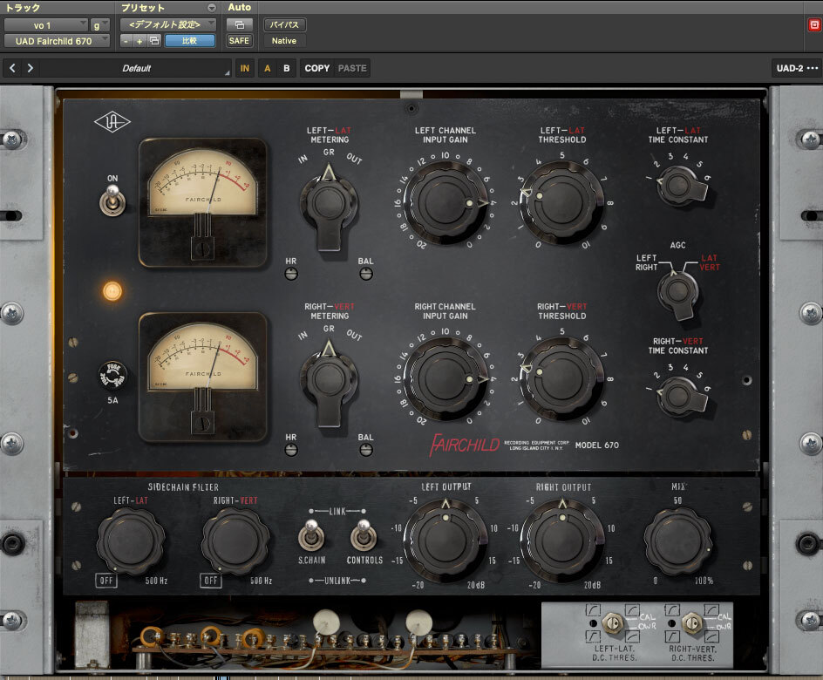This screenshot has height=680, width=823.
Task: Click the window icon under Auto
Action: tap(239, 24)
